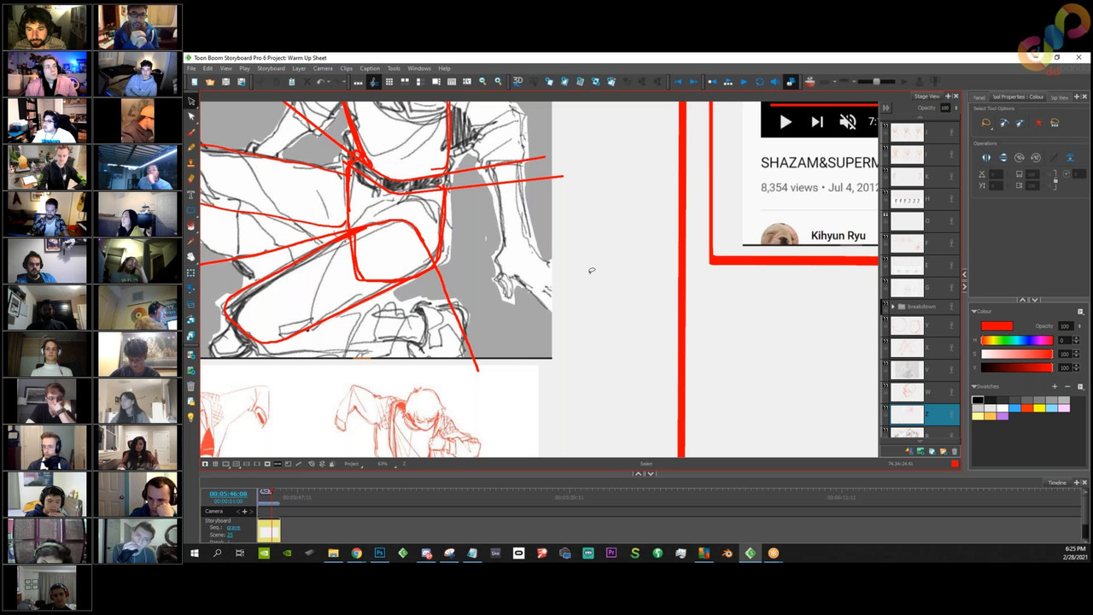Viewport: 1093px width, 615px height.
Task: Click the Open Project folder icon
Action: 210,82
